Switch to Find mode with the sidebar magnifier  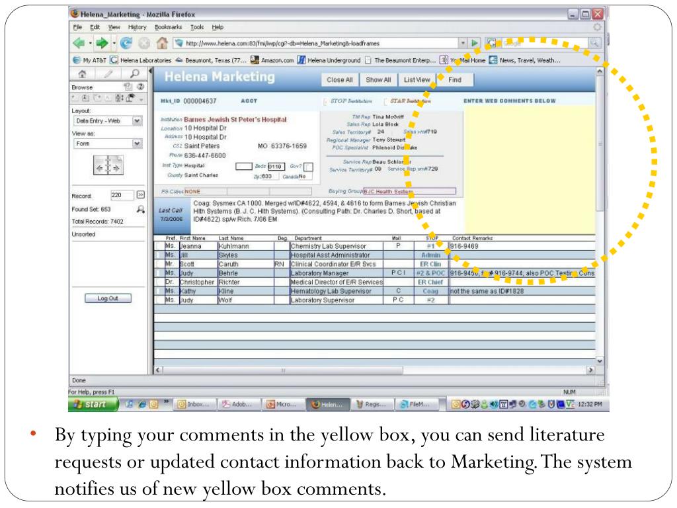pyautogui.click(x=134, y=73)
